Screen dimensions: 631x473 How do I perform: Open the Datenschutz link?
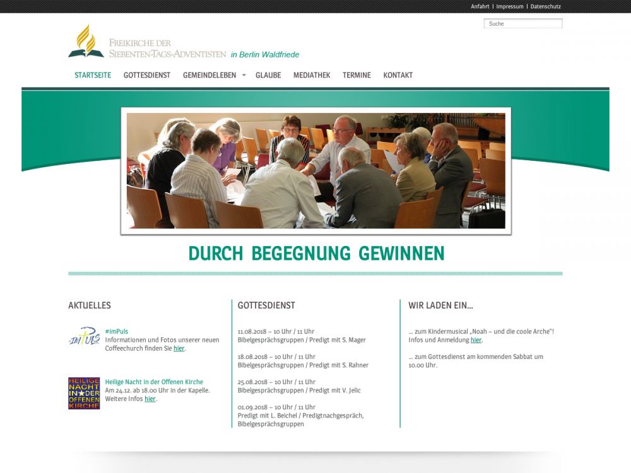[545, 6]
